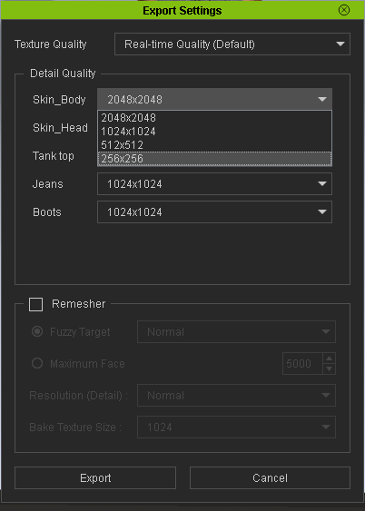The height and width of the screenshot is (511, 365).
Task: Increase Maximum Face with up arrow
Action: [330, 359]
